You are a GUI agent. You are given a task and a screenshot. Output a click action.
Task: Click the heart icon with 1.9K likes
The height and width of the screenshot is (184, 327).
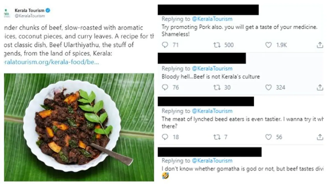pyautogui.click(x=268, y=45)
